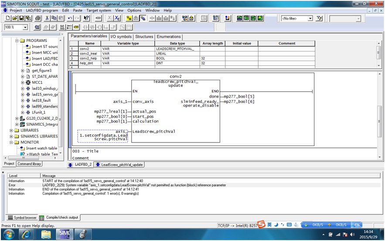
Task: Open the Project menu
Action: [16, 10]
